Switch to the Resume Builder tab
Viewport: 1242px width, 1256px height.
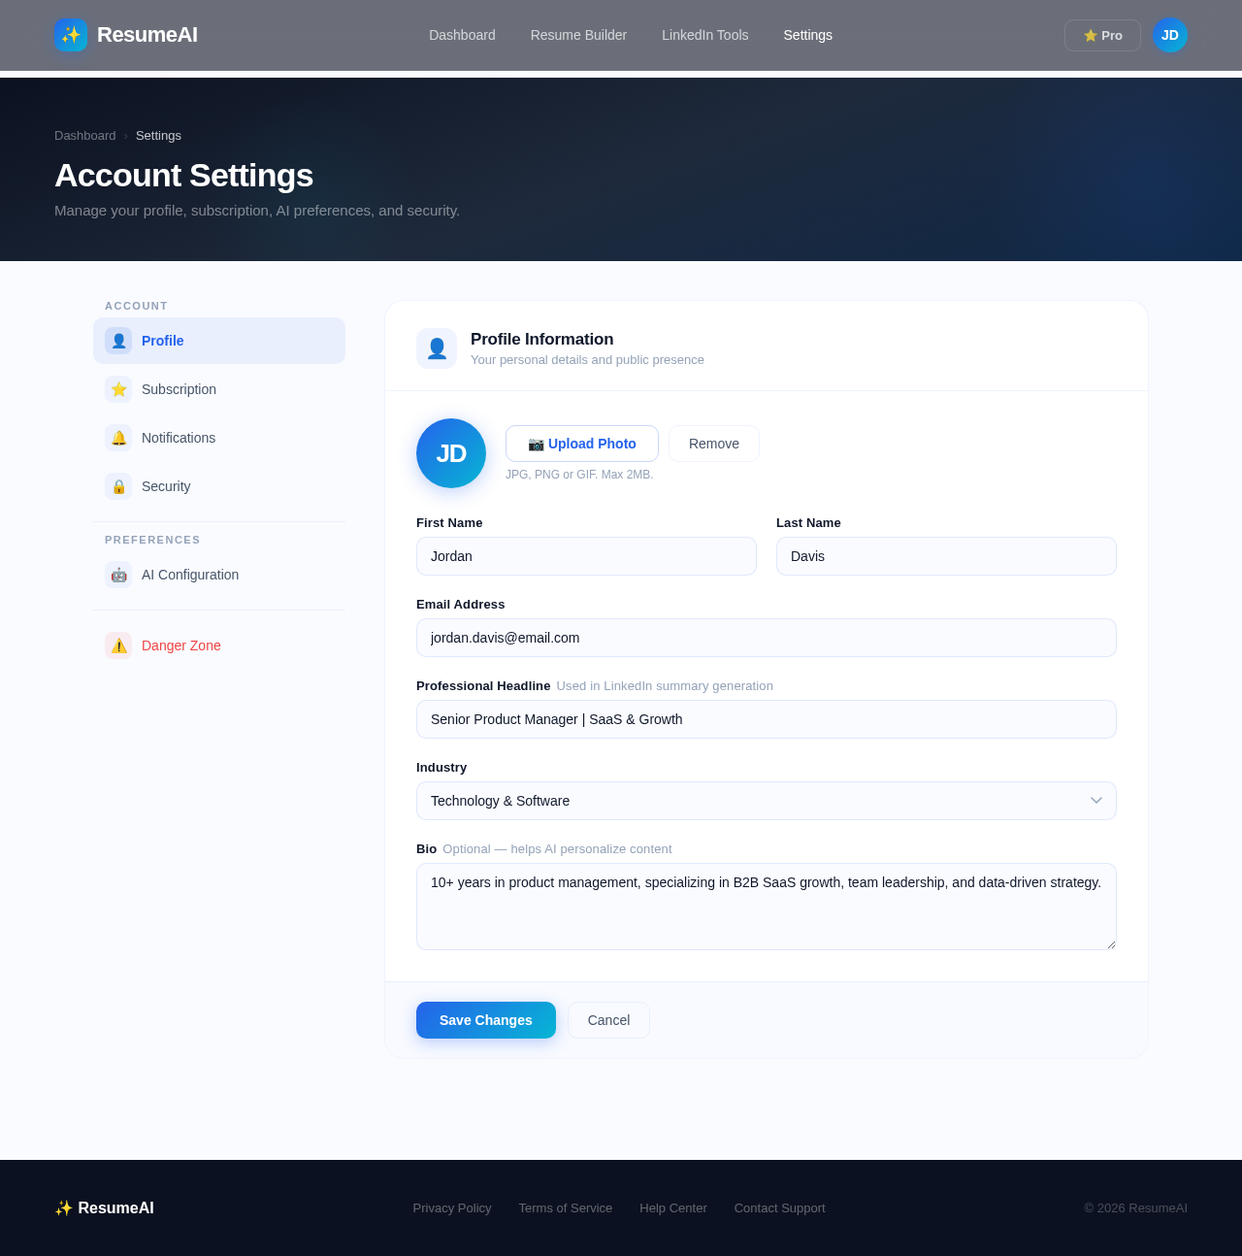click(x=577, y=34)
